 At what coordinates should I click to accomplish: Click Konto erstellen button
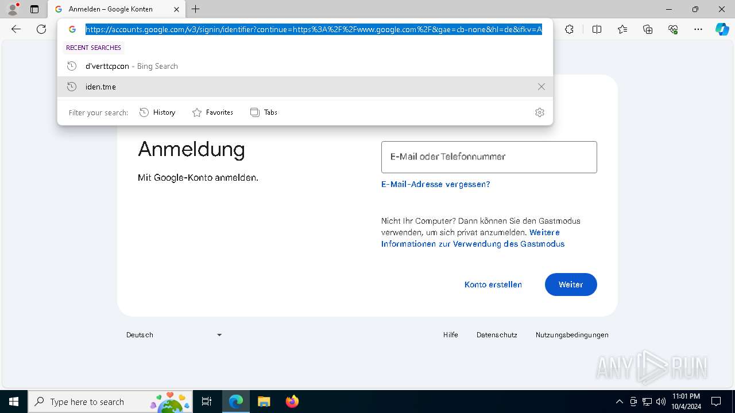point(493,285)
